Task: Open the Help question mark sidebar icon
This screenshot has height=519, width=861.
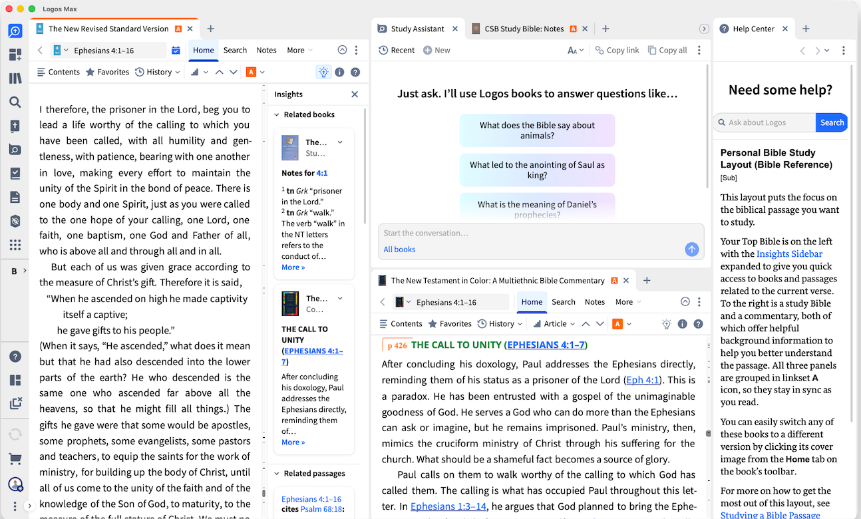Action: tap(15, 357)
